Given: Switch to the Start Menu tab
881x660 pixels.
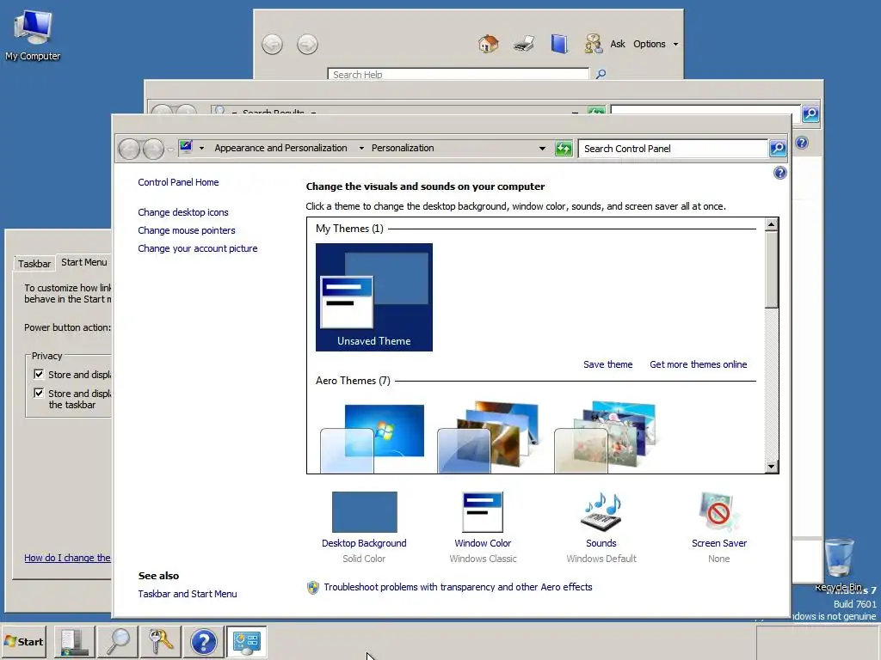Looking at the screenshot, I should pyautogui.click(x=83, y=262).
